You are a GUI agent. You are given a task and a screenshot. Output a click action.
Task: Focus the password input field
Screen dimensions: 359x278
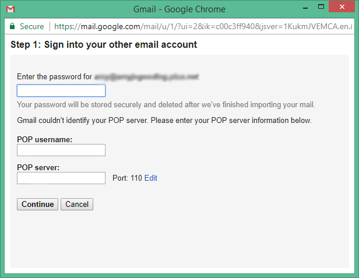pyautogui.click(x=61, y=91)
